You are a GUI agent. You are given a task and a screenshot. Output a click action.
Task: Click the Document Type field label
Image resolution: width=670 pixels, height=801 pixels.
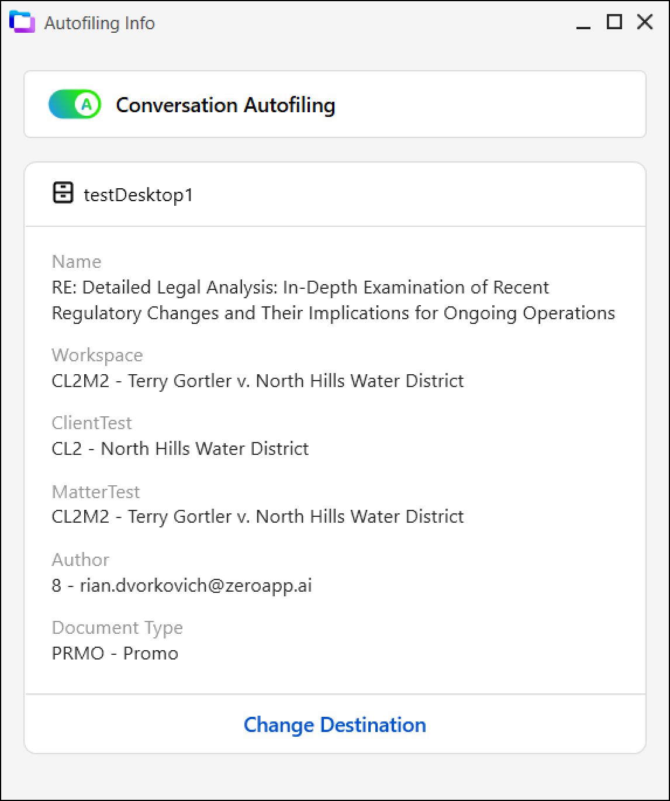[x=118, y=628]
